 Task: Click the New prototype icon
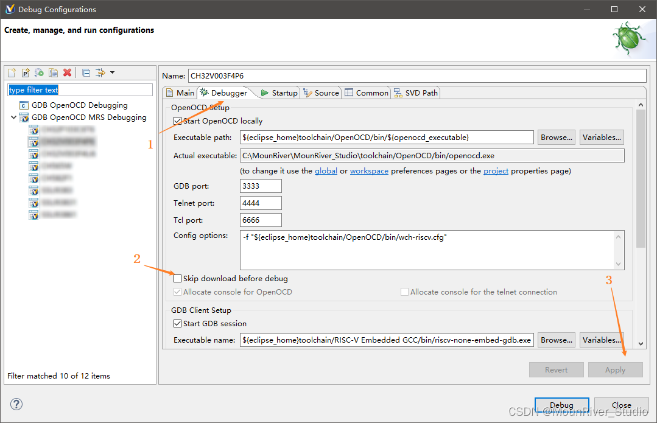[26, 73]
